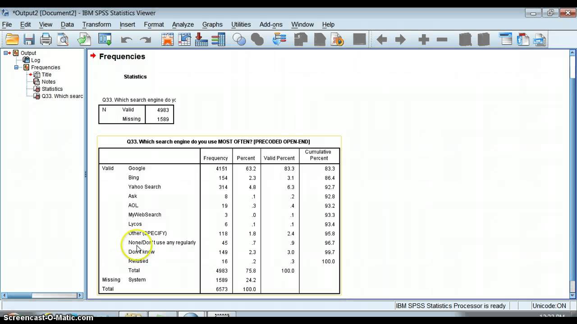Click 'IBM SPSS Statistics Processor is ready' status
This screenshot has height=324, width=577.
tap(451, 306)
